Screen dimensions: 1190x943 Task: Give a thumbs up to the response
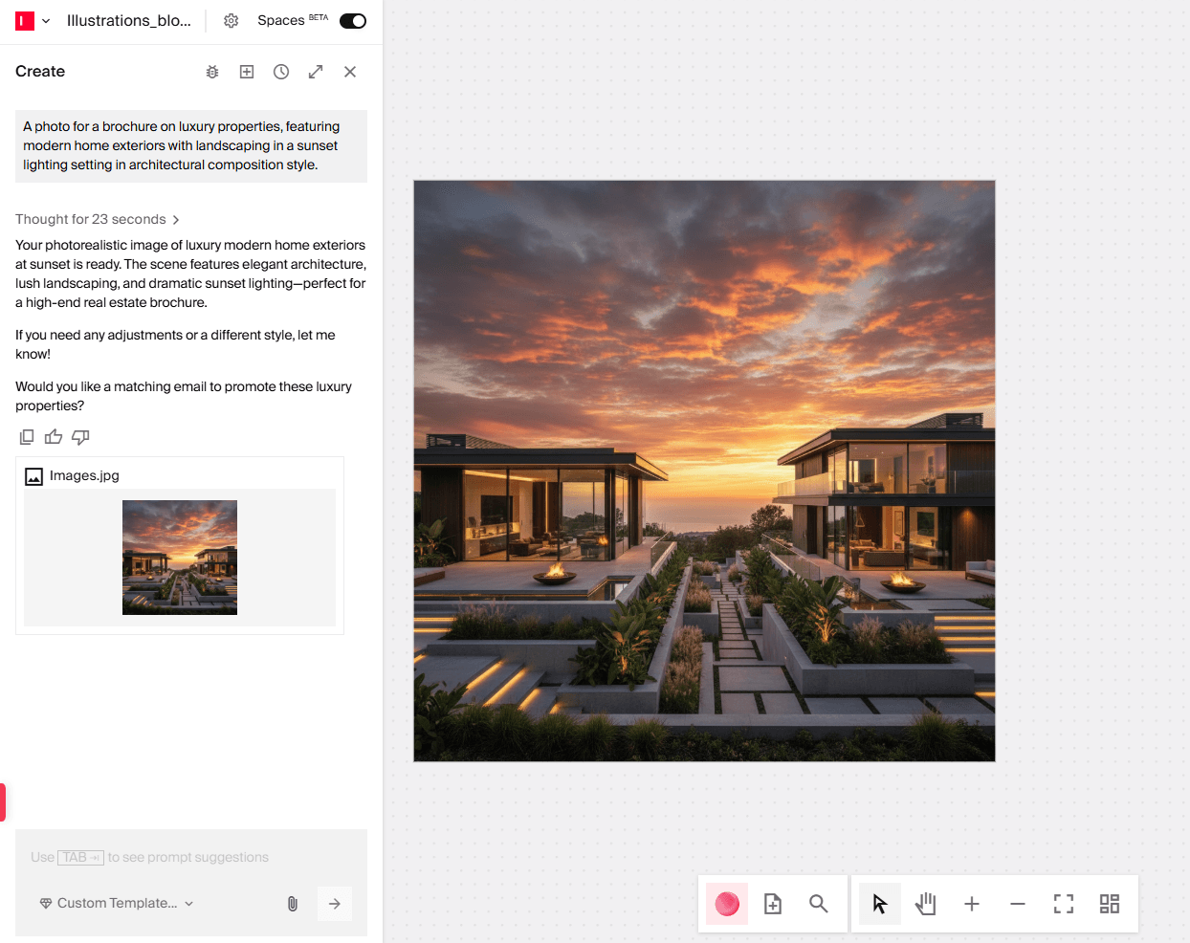pos(53,436)
